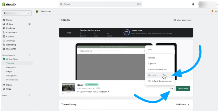
Task: Open the store selector dropdown
Action: click(x=17, y=13)
